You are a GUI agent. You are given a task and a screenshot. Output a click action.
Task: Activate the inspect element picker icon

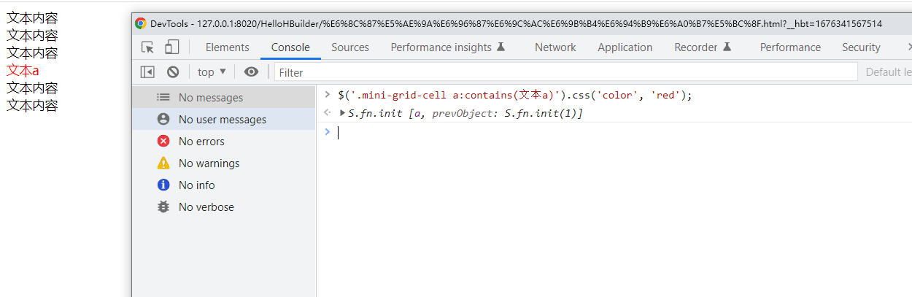147,47
